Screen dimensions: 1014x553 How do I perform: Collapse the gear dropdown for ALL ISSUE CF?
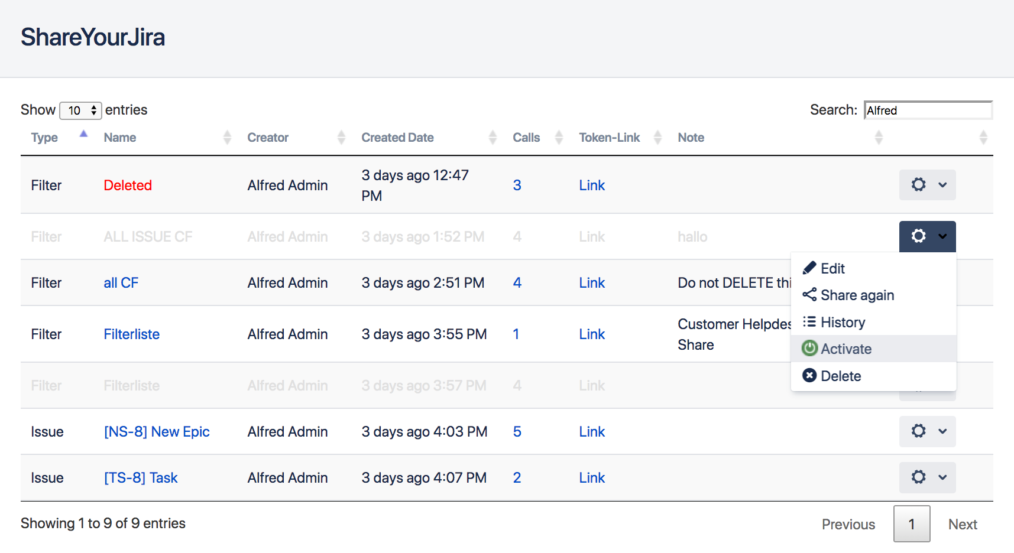click(x=927, y=236)
